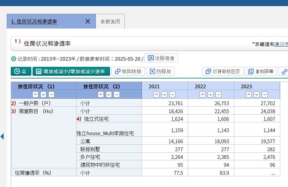Sort 2023 column descending arrow
This screenshot has height=187, width=288.
[x=257, y=94]
